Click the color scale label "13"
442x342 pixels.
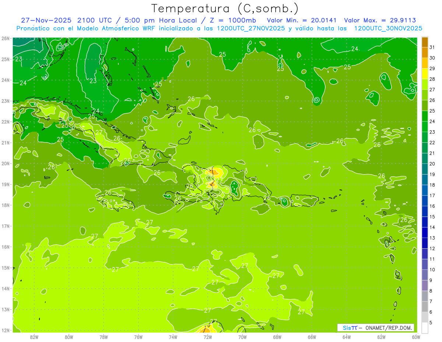point(432,238)
